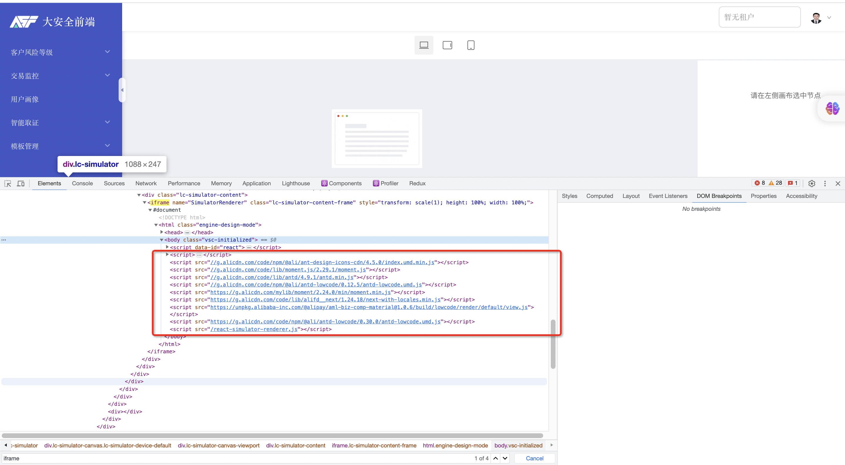The image size is (845, 465).
Task: Select mobile phone device mode icon
Action: 471,45
